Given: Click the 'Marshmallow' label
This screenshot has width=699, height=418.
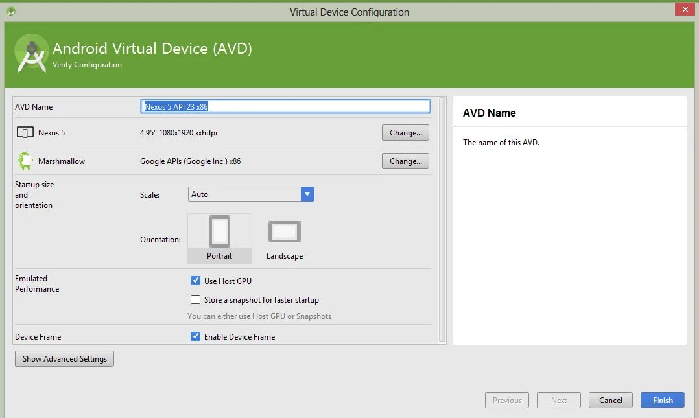Looking at the screenshot, I should [62, 161].
